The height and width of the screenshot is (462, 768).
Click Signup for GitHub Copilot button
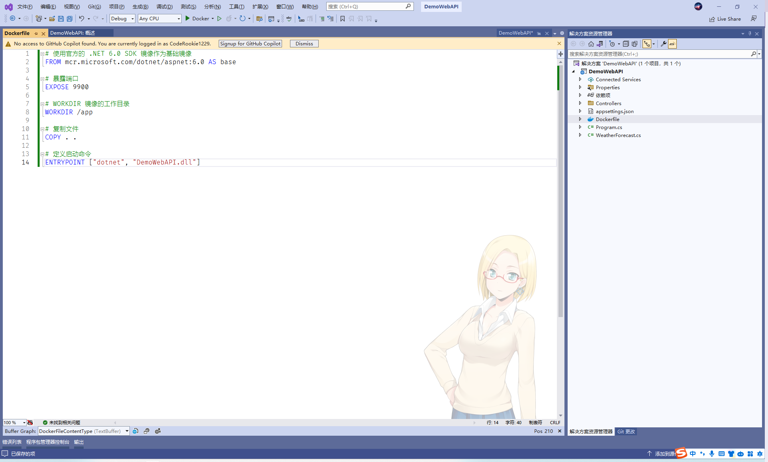[x=250, y=44]
